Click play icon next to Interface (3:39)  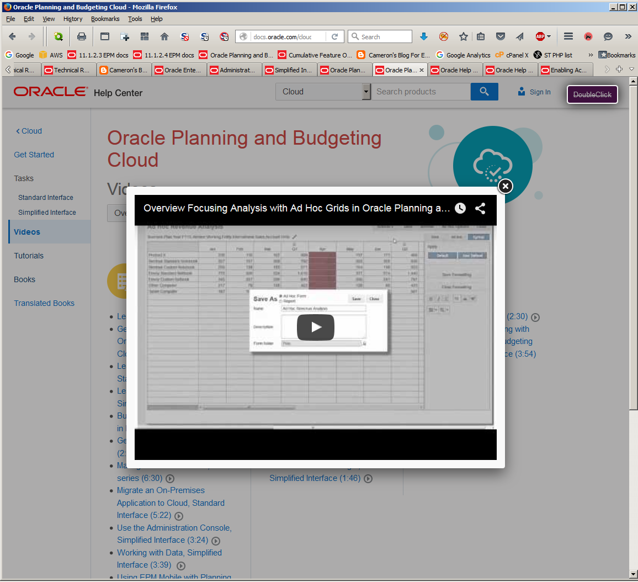(x=181, y=566)
